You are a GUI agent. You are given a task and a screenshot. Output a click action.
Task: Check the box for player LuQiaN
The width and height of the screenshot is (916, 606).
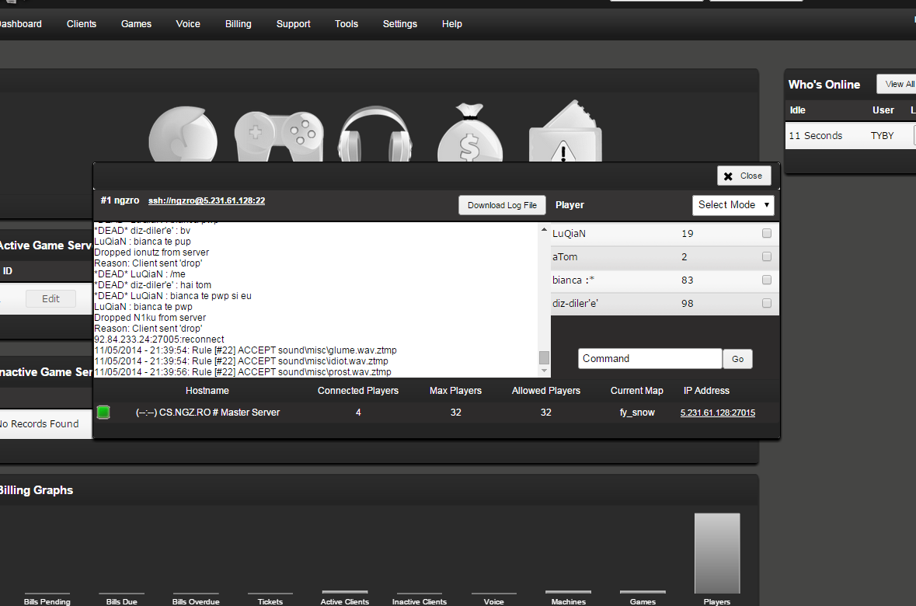pos(767,234)
